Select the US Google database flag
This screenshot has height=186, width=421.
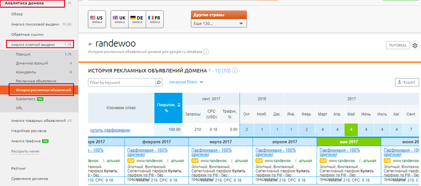[97, 19]
